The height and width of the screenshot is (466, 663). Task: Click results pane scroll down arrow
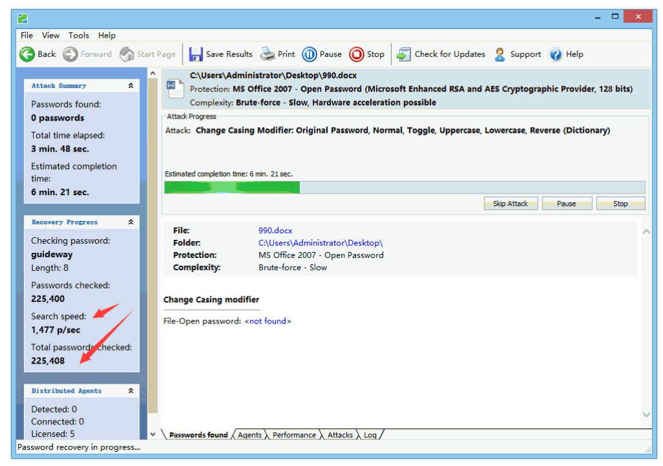coord(647,414)
